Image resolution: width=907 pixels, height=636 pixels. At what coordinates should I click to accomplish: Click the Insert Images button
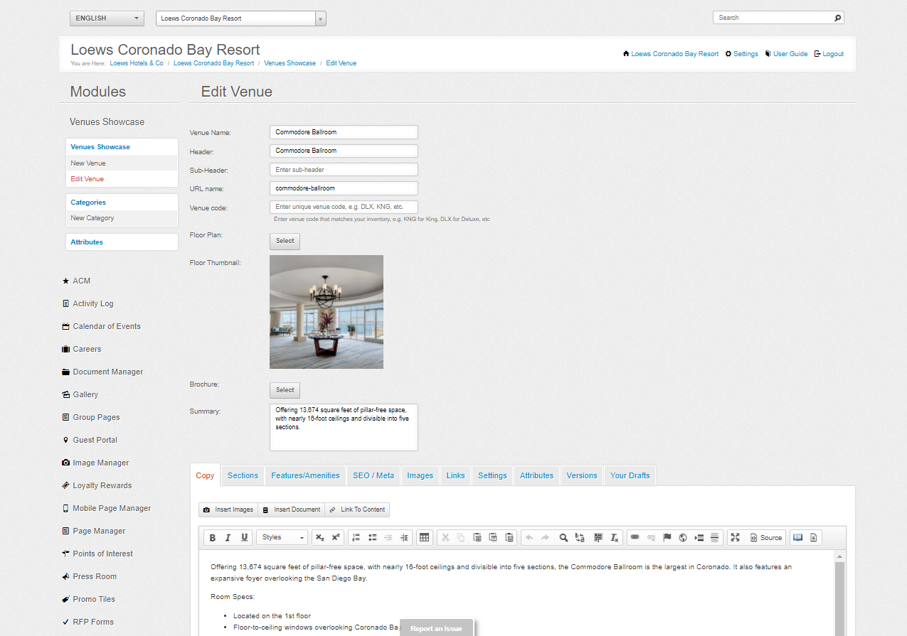click(x=228, y=510)
